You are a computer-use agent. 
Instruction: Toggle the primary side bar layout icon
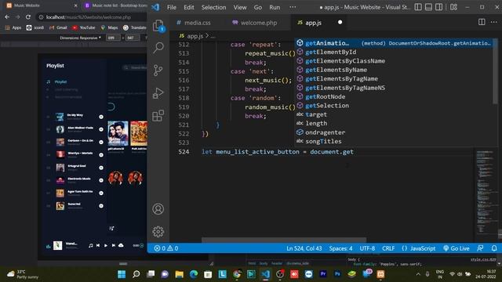[x=418, y=7]
